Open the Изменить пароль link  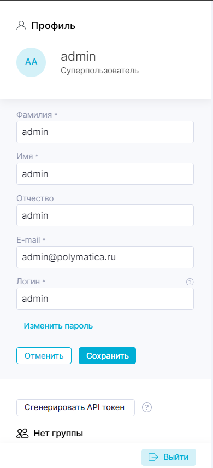click(x=58, y=326)
